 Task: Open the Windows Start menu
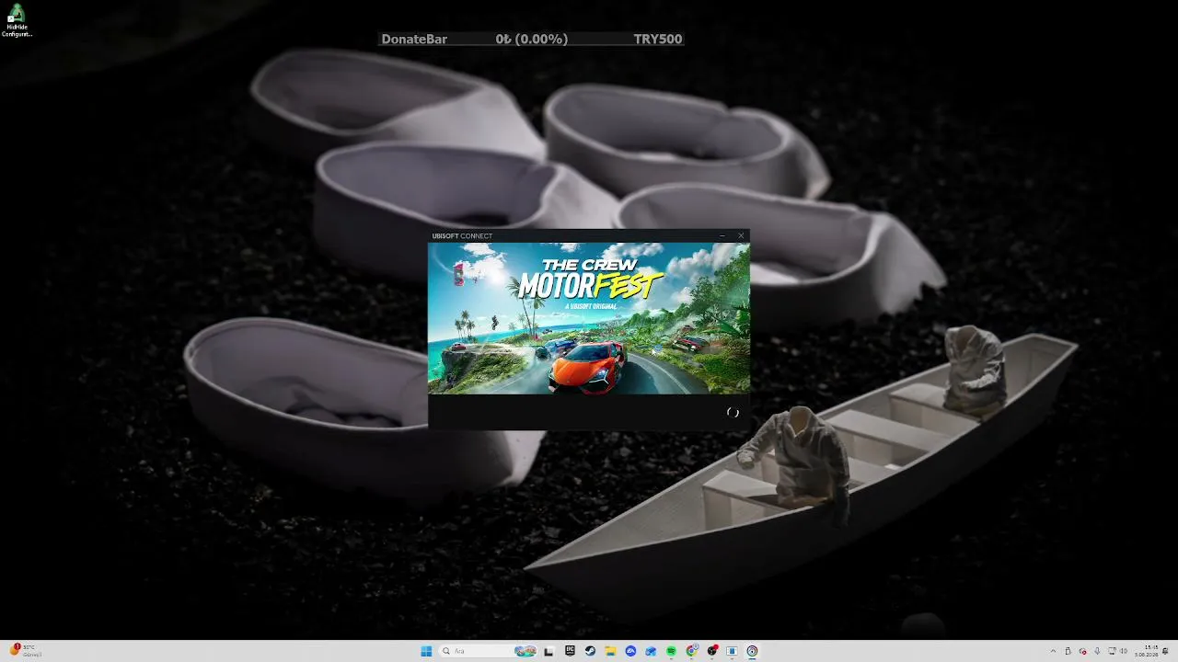(x=426, y=651)
